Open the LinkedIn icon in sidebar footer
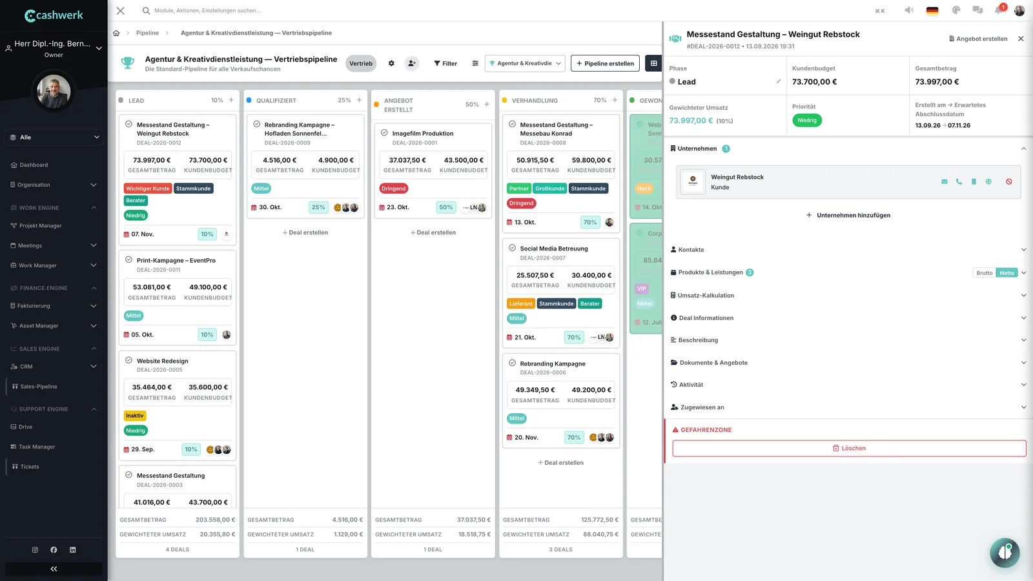Screen dimensions: 1033x581 point(73,550)
